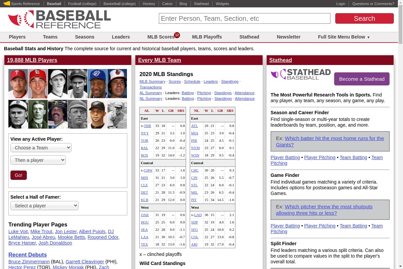403x269 pixels.
Task: Open the Luke Voit trending link
Action: [x=18, y=231]
